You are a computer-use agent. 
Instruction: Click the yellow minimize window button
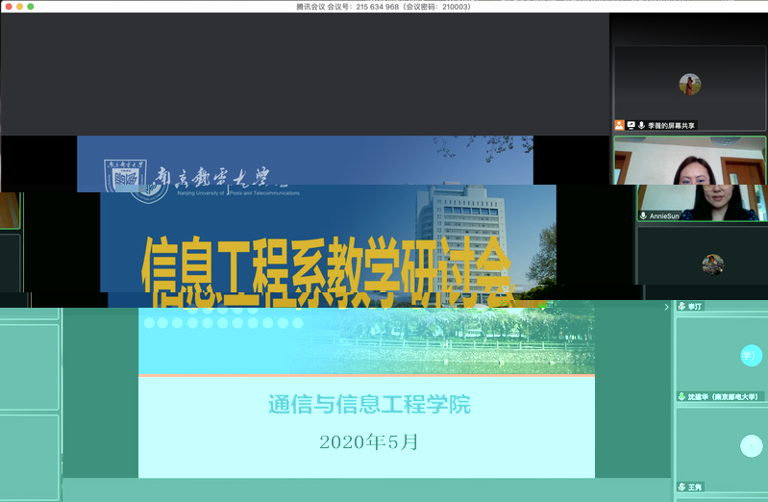pos(19,7)
